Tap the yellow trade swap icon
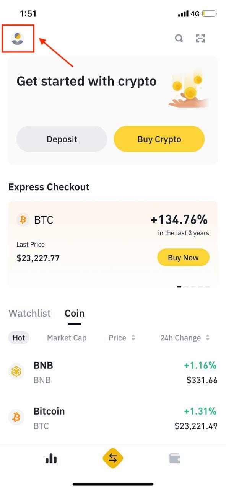This screenshot has width=226, height=490. pyautogui.click(x=113, y=458)
